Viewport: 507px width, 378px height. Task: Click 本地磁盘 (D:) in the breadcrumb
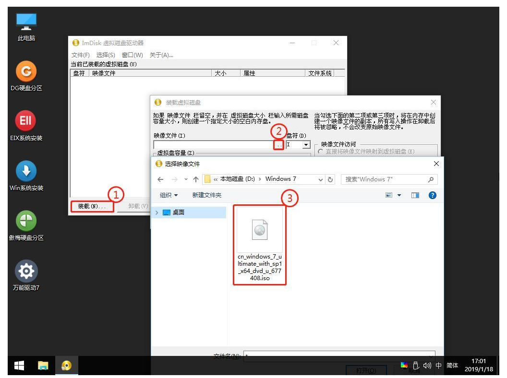237,179
